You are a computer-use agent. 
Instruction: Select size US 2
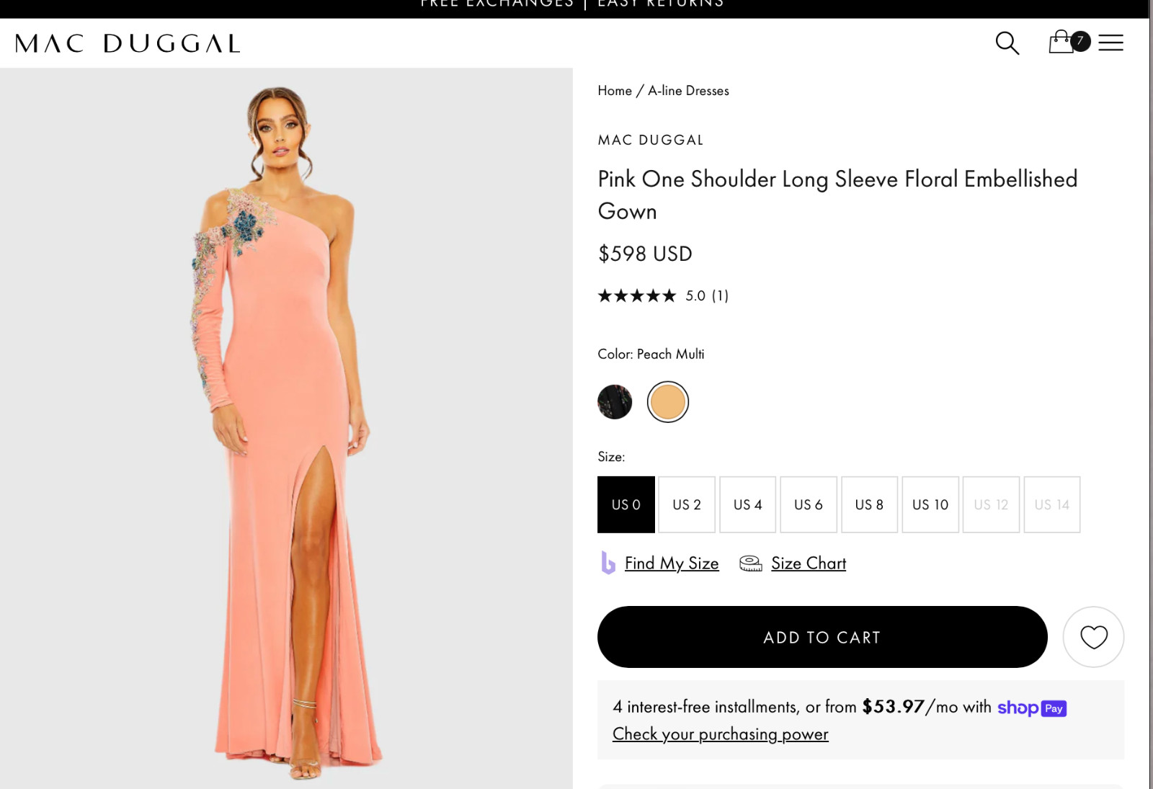click(x=687, y=504)
